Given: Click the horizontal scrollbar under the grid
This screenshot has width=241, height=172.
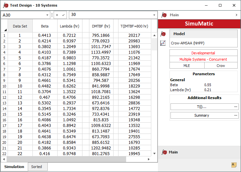Looking at the screenshot, I should coord(66,159).
